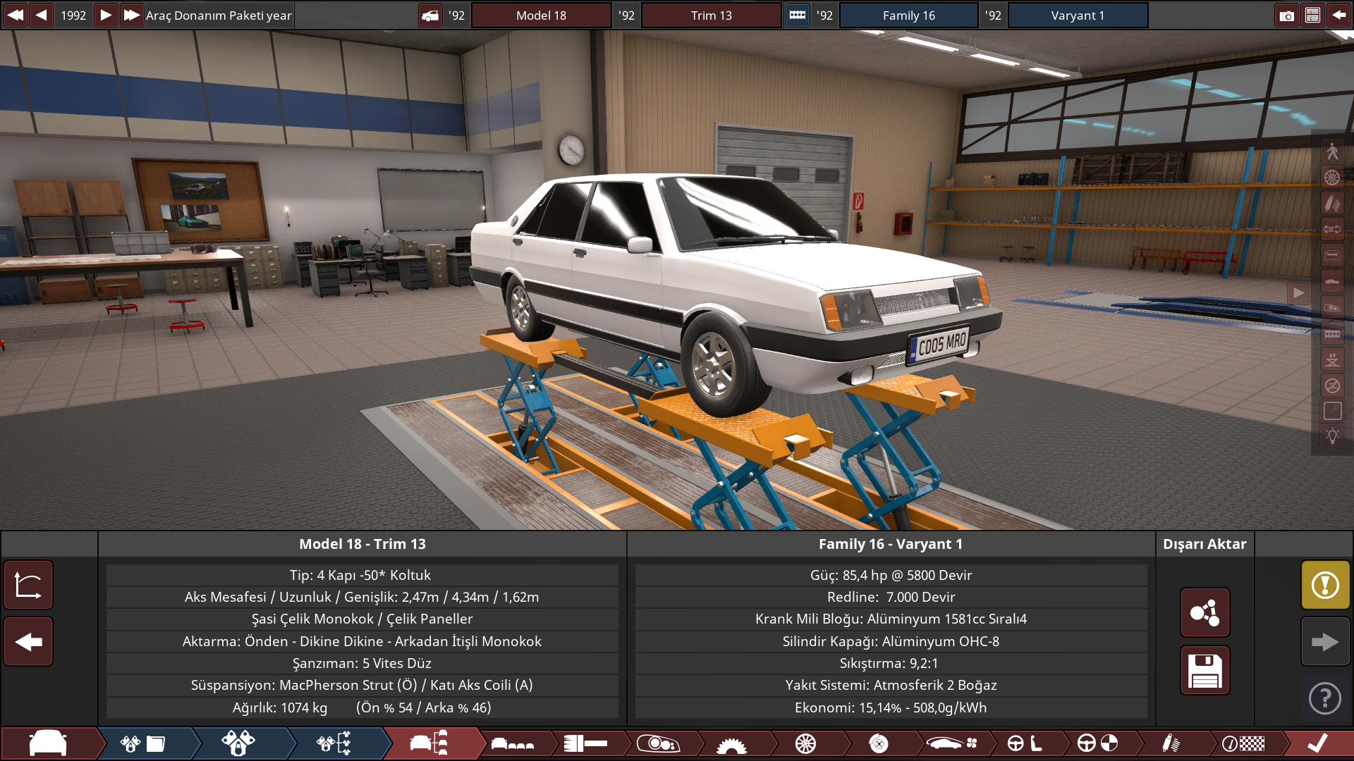Image resolution: width=1354 pixels, height=761 pixels.
Task: Open the Model 18 name field
Action: pos(541,16)
